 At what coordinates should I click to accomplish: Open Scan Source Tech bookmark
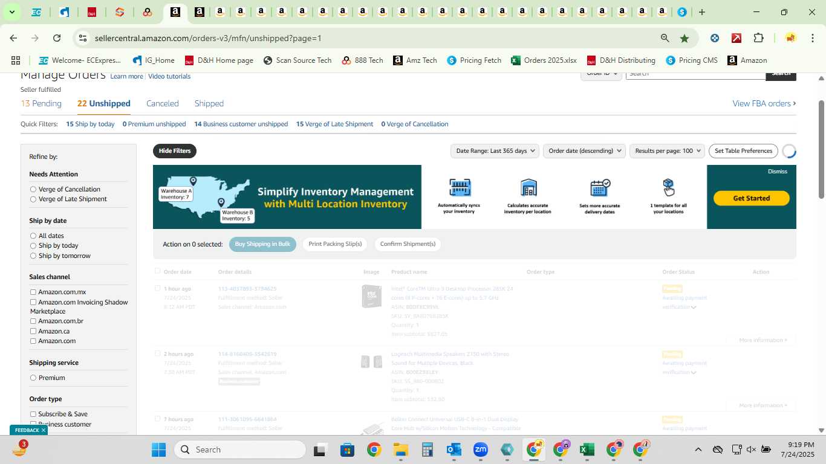tap(298, 60)
